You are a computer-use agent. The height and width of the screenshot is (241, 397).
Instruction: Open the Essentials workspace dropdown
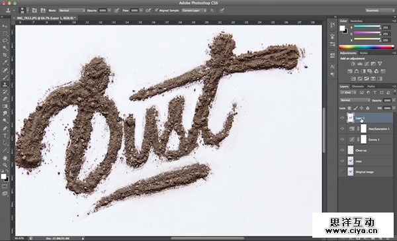point(380,11)
